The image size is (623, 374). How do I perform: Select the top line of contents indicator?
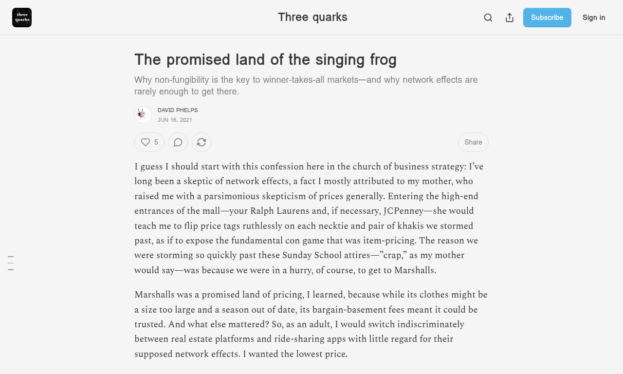click(11, 256)
